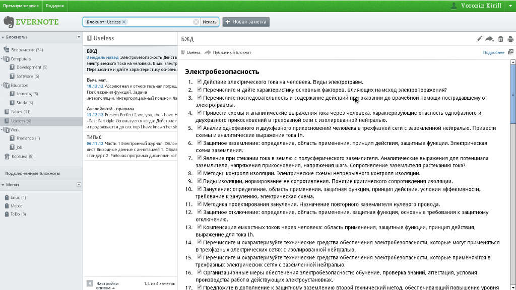Open the Подарок menu item
Viewport: 516px width, 290px height.
click(x=54, y=6)
